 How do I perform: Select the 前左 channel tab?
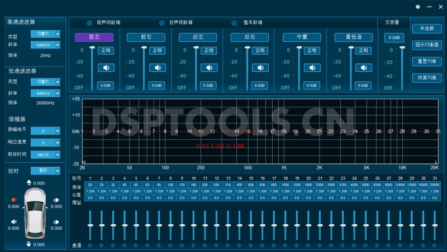(x=94, y=37)
